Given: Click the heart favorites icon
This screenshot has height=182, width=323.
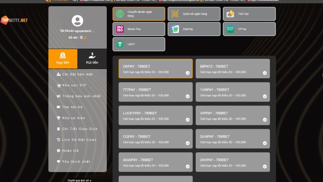Looking at the screenshot, I should 59,161.
